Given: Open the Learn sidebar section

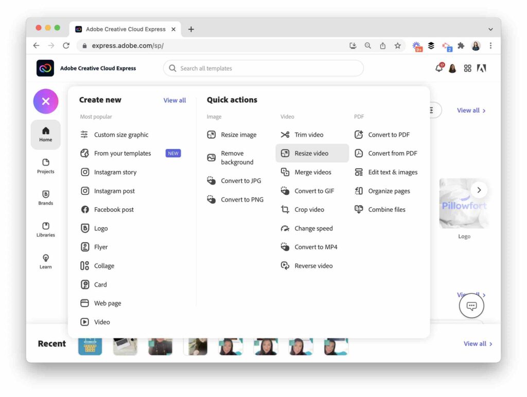Looking at the screenshot, I should (x=46, y=261).
